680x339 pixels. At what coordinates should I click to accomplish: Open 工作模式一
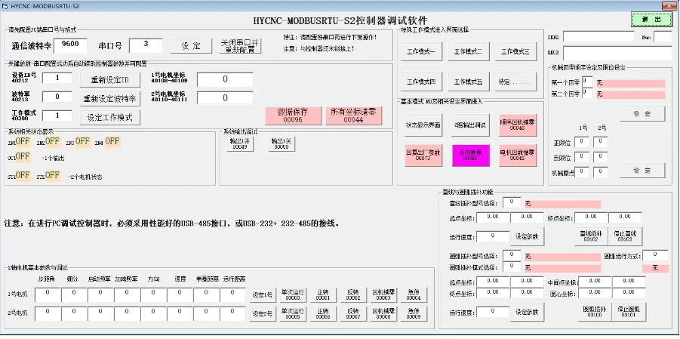click(420, 51)
